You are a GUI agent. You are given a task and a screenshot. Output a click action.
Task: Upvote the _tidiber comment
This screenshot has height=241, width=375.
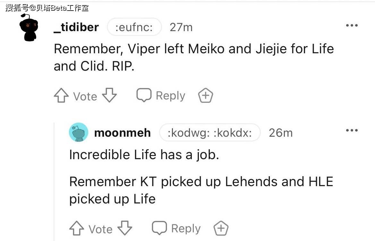click(x=61, y=96)
